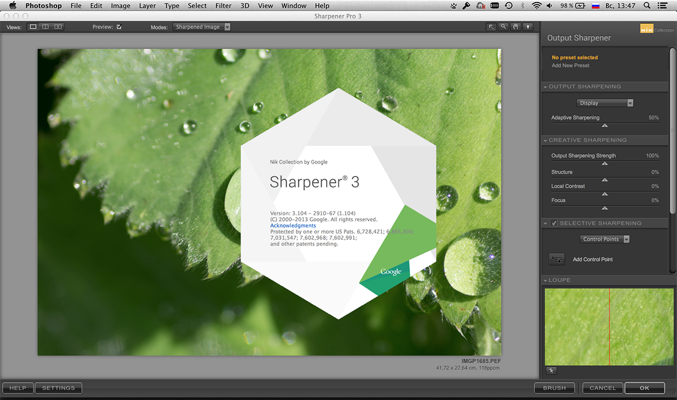Collapse the Loupe section

pos(545,280)
